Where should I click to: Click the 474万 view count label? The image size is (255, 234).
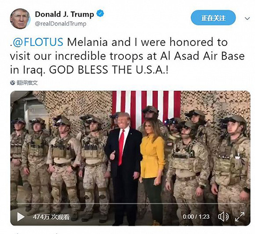(51, 217)
